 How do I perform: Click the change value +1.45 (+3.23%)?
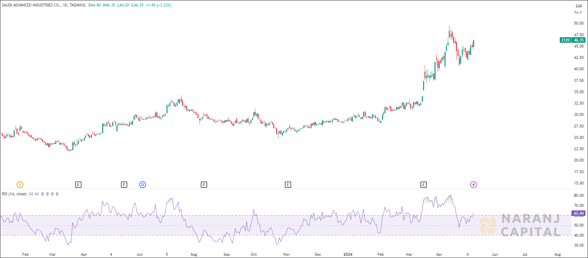158,5
